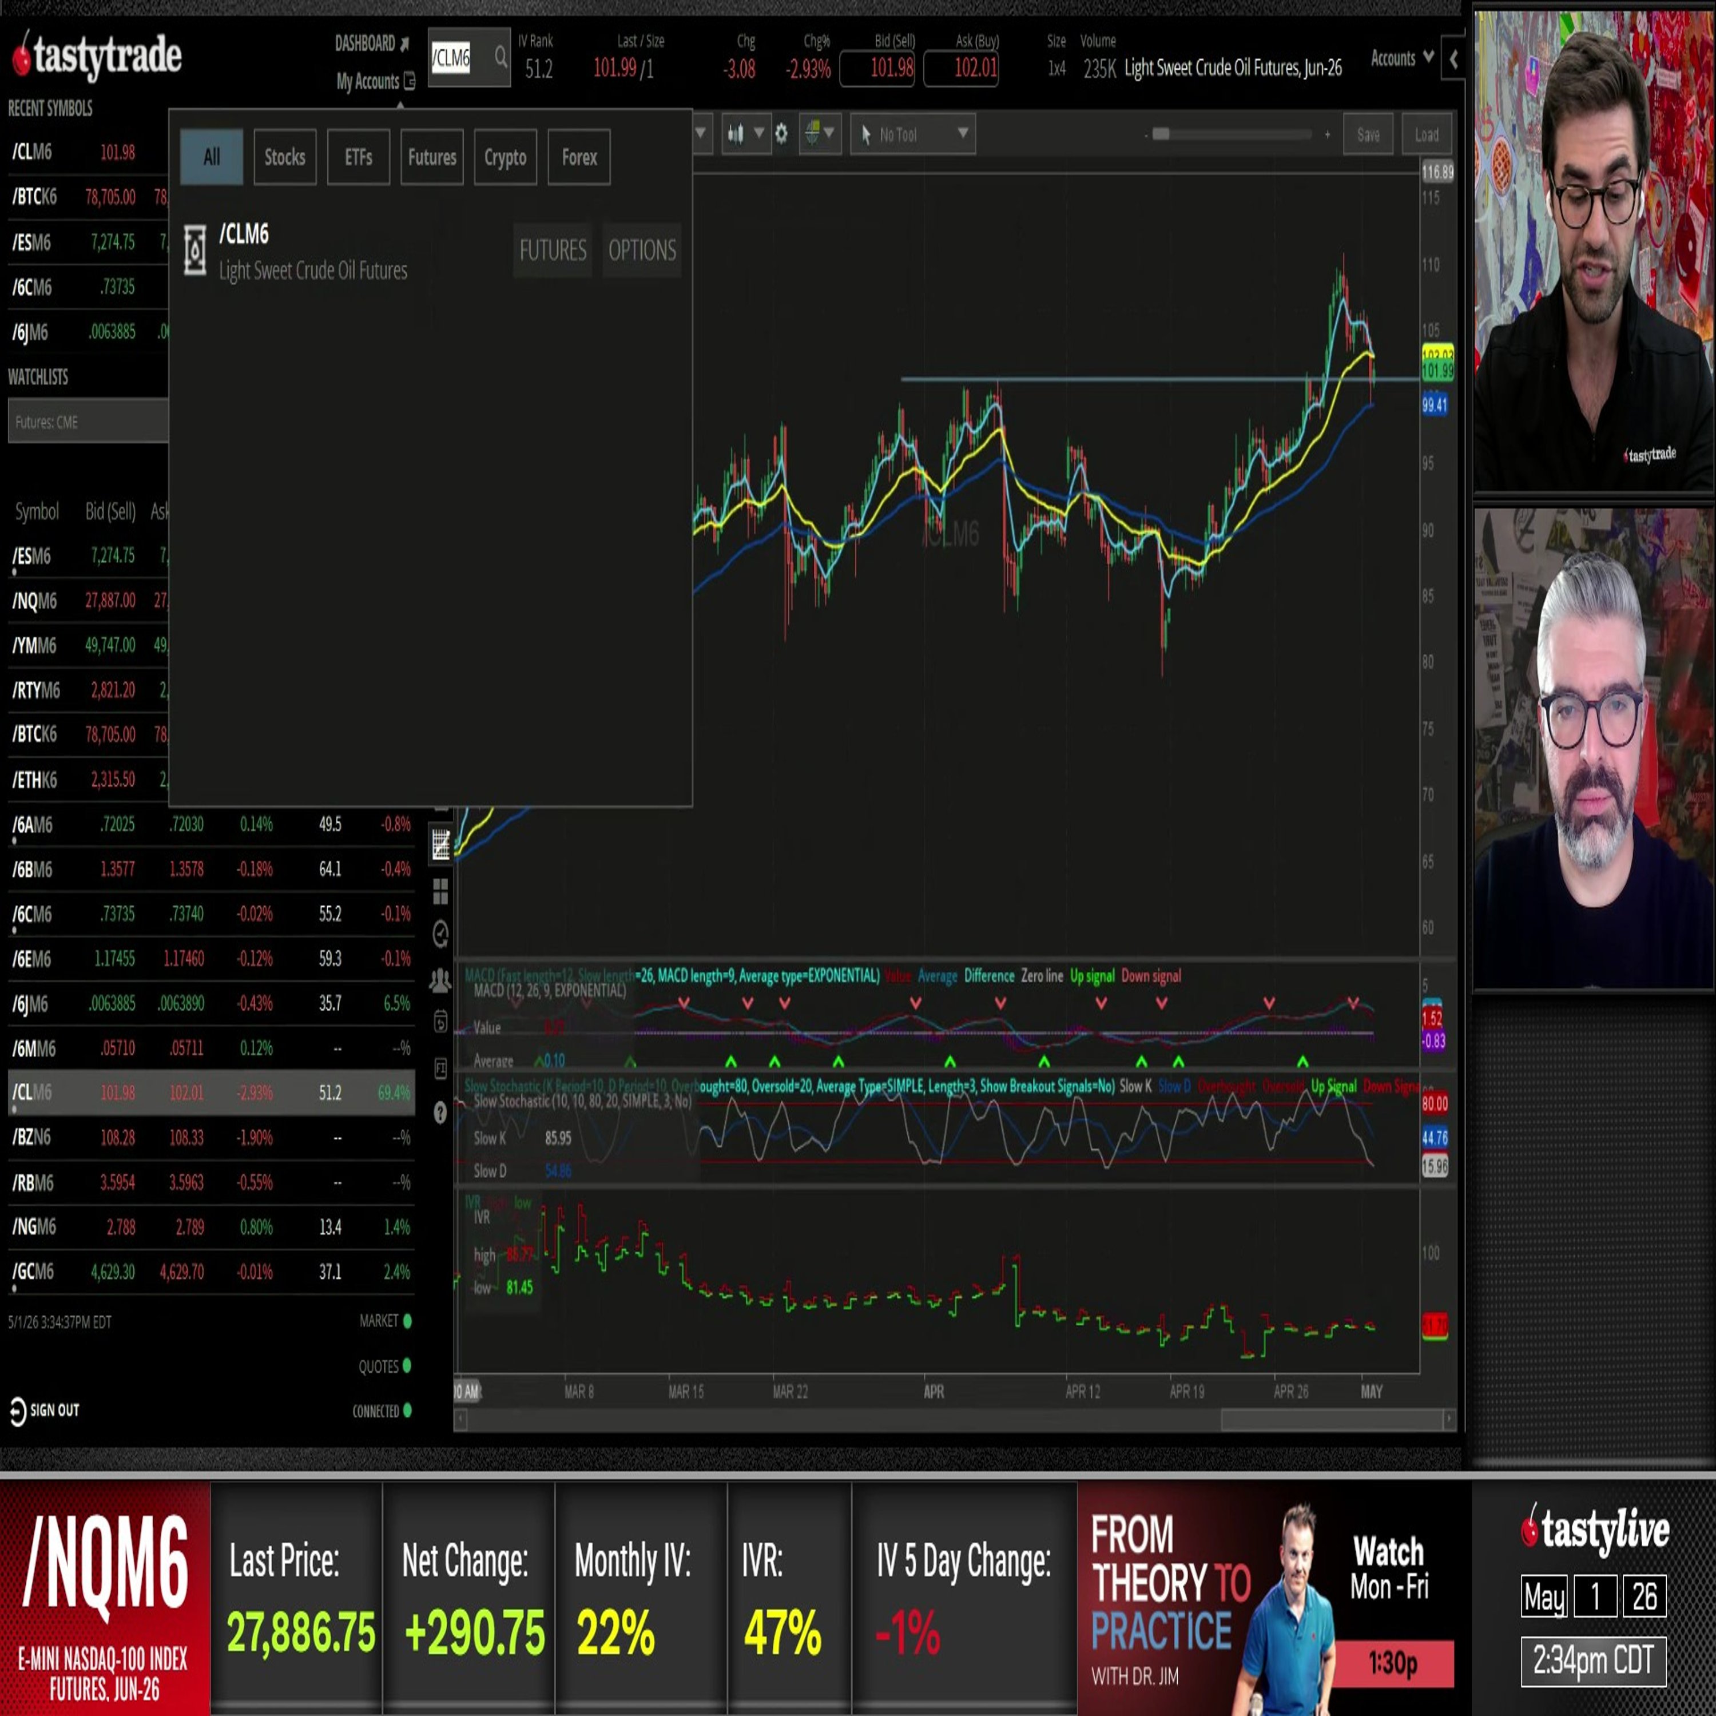
Task: Open the No Tool drawing tool dropdown
Action: pyautogui.click(x=913, y=134)
